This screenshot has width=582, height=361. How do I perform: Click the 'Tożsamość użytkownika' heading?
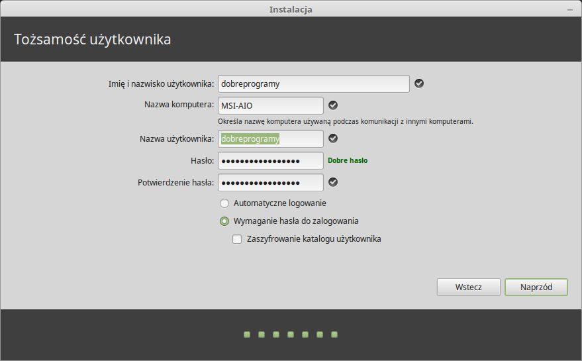click(x=93, y=39)
